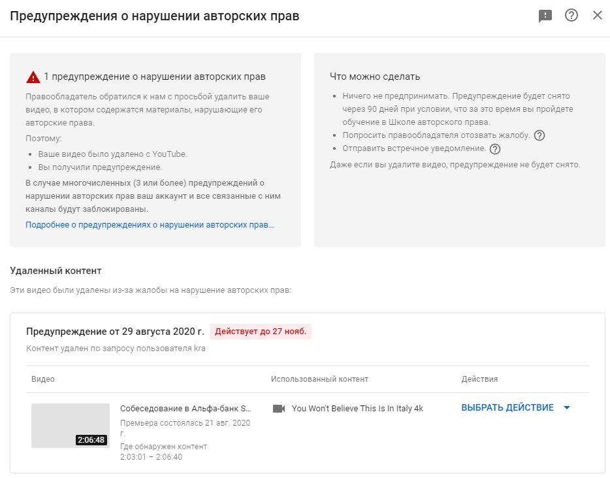Click the red warning triangle icon
The width and height of the screenshot is (610, 478).
point(33,77)
